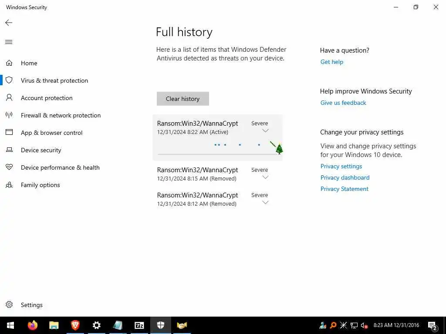This screenshot has height=334, width=446.
Task: Open App & browser control page
Action: click(x=51, y=133)
